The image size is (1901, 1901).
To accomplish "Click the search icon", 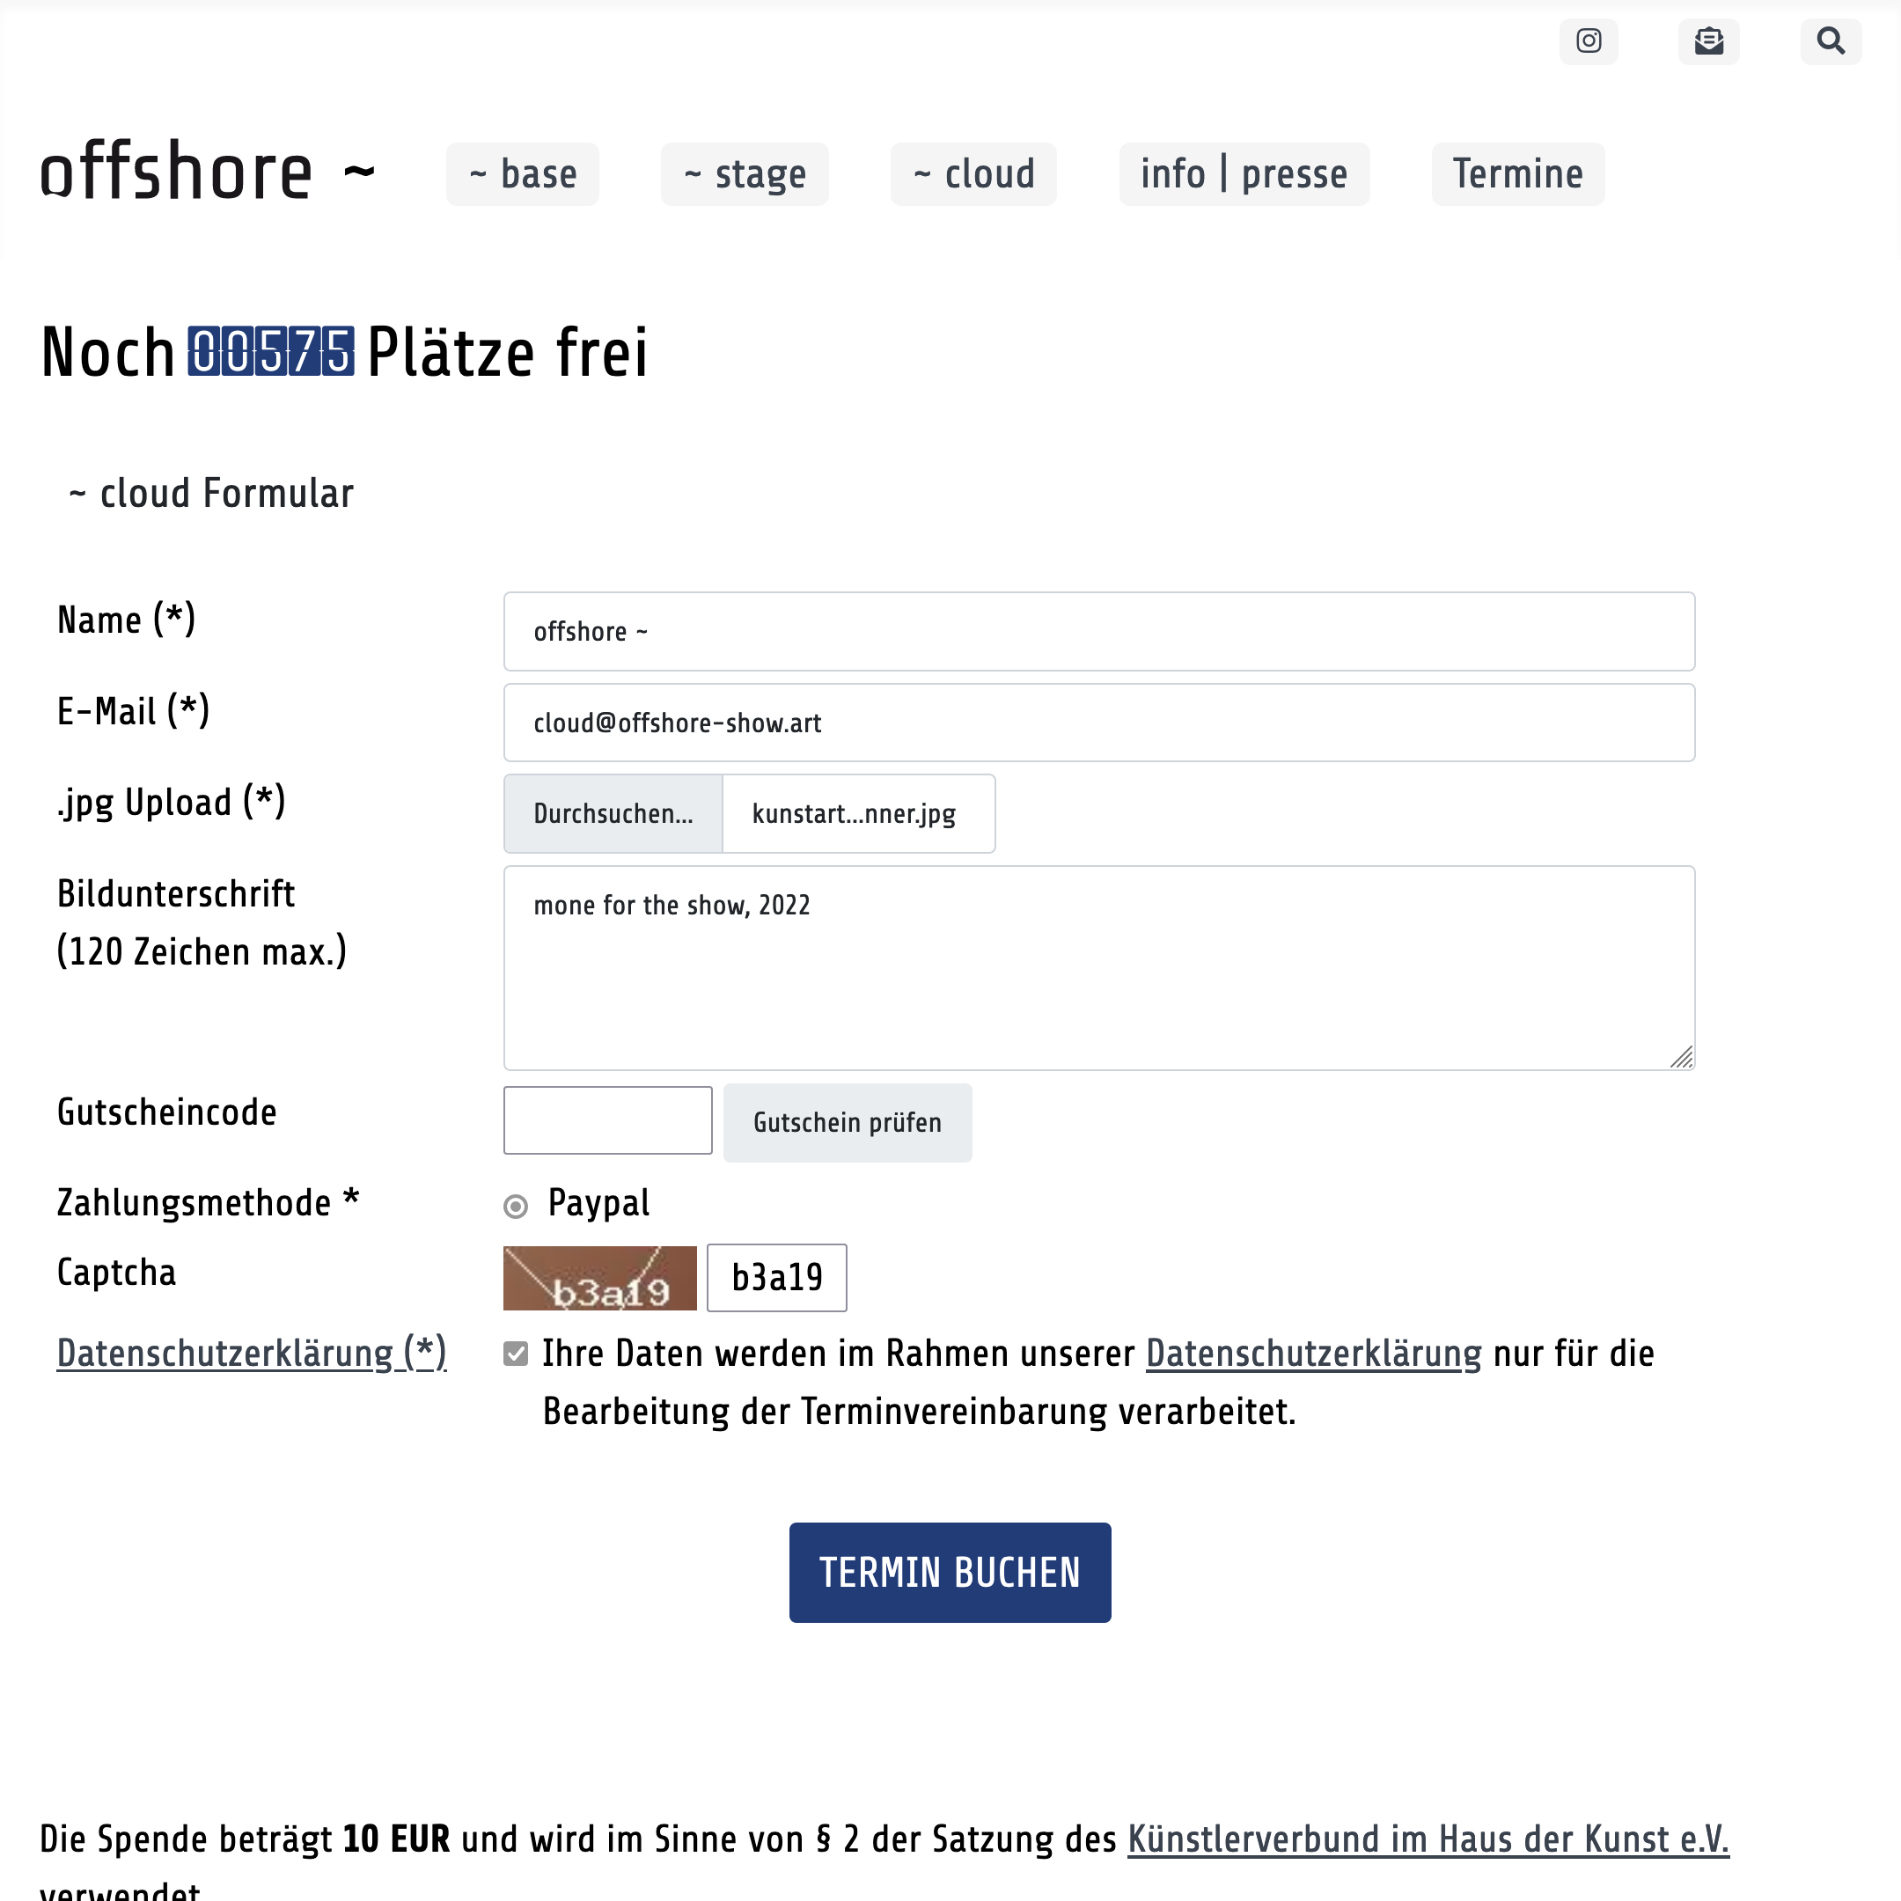I will (1830, 40).
